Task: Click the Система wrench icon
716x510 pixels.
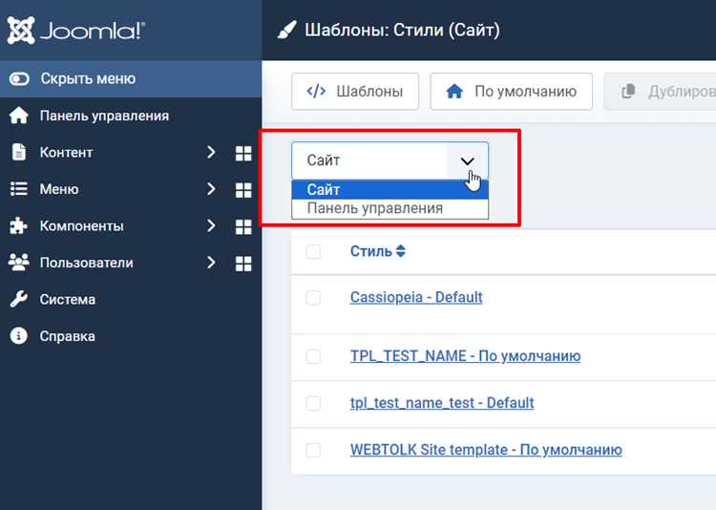Action: 19,299
